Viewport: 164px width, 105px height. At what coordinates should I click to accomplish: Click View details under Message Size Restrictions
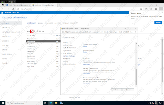coord(86,74)
